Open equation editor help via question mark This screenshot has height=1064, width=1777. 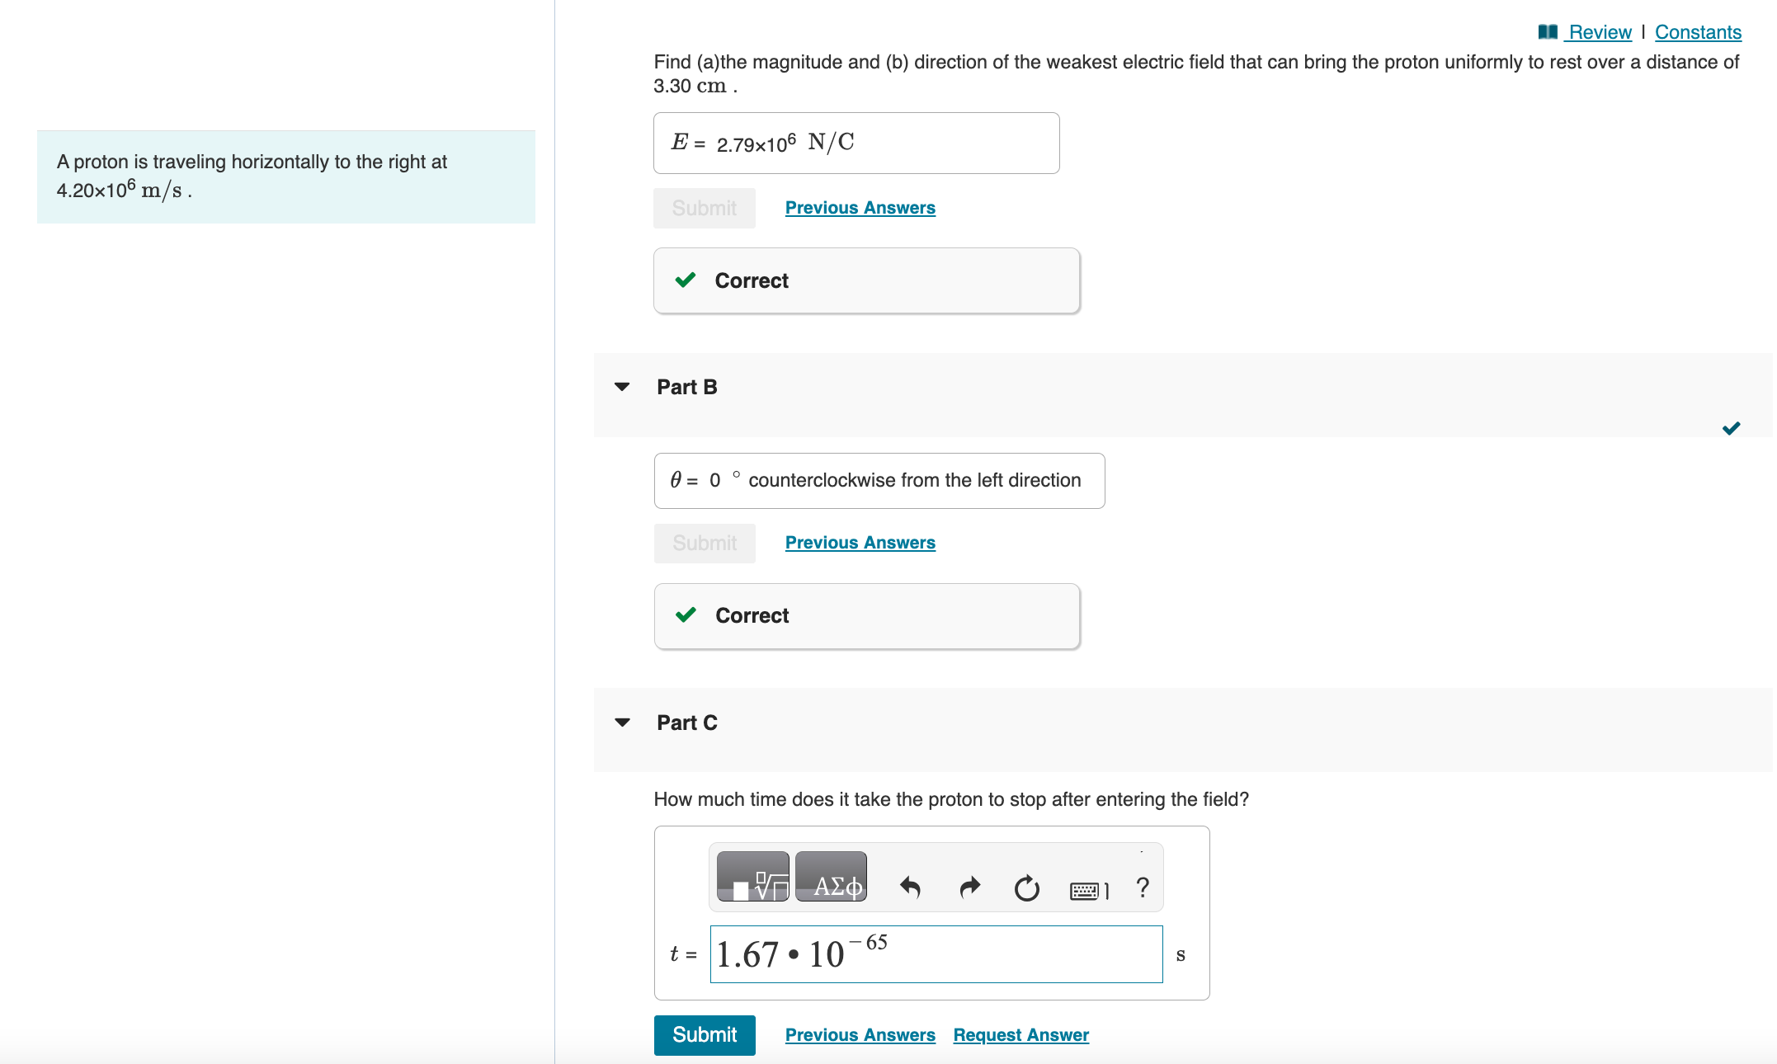click(1142, 887)
